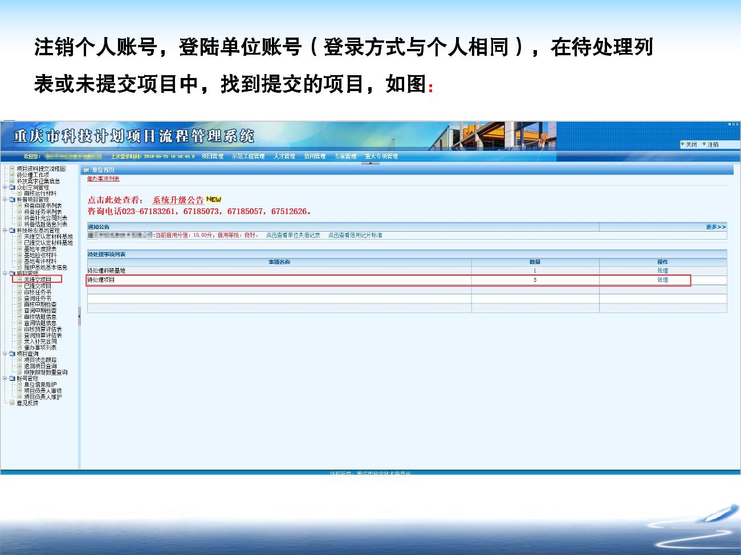741x555 pixels.
Task: Click the 单位首页 panel header icon
Action: coord(87,170)
